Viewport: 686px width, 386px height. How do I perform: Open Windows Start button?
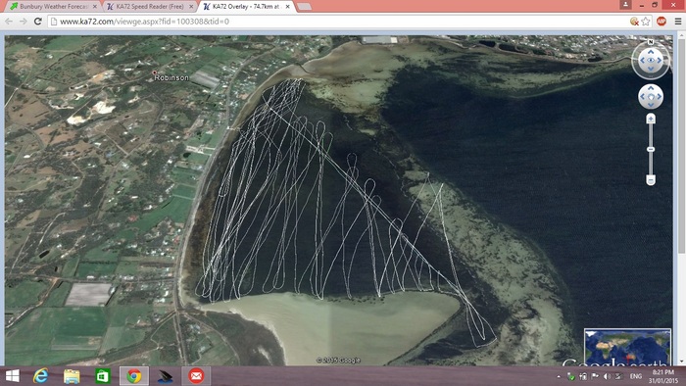coord(12,376)
